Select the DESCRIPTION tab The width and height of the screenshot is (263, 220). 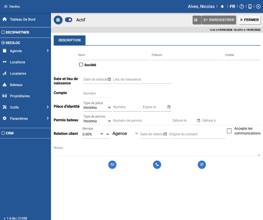(70, 40)
